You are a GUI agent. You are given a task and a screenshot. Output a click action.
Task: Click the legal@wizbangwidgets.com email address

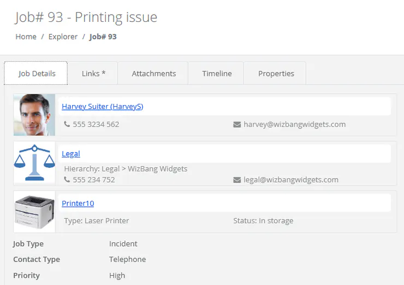coord(290,179)
